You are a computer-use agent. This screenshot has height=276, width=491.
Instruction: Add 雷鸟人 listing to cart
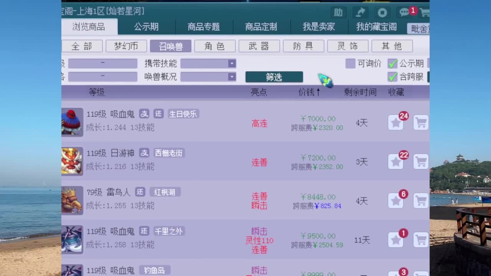(421, 201)
